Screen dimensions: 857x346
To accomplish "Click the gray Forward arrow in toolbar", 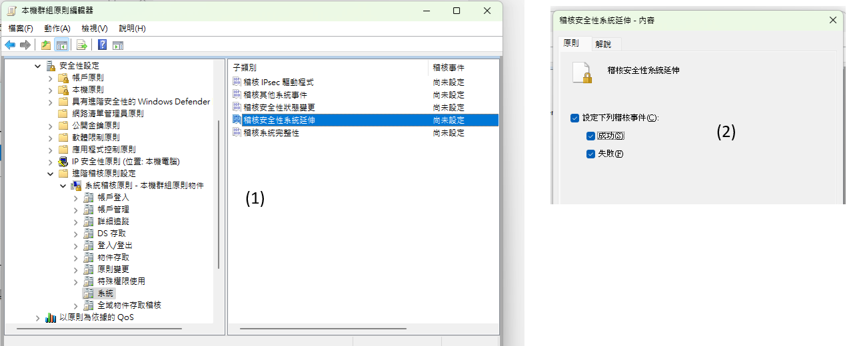I will pyautogui.click(x=25, y=45).
